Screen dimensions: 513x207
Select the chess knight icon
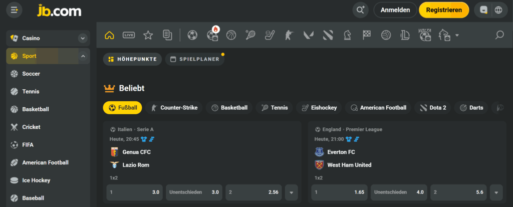347,35
